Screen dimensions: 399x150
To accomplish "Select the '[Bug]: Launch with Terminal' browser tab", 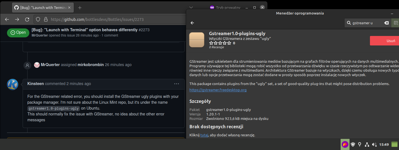I will [x=43, y=8].
